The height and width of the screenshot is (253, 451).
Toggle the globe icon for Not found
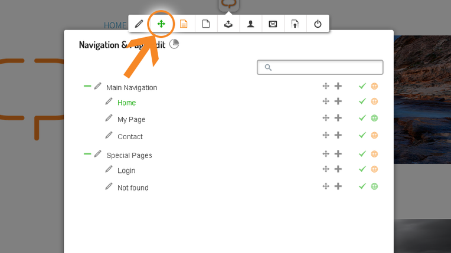point(374,186)
